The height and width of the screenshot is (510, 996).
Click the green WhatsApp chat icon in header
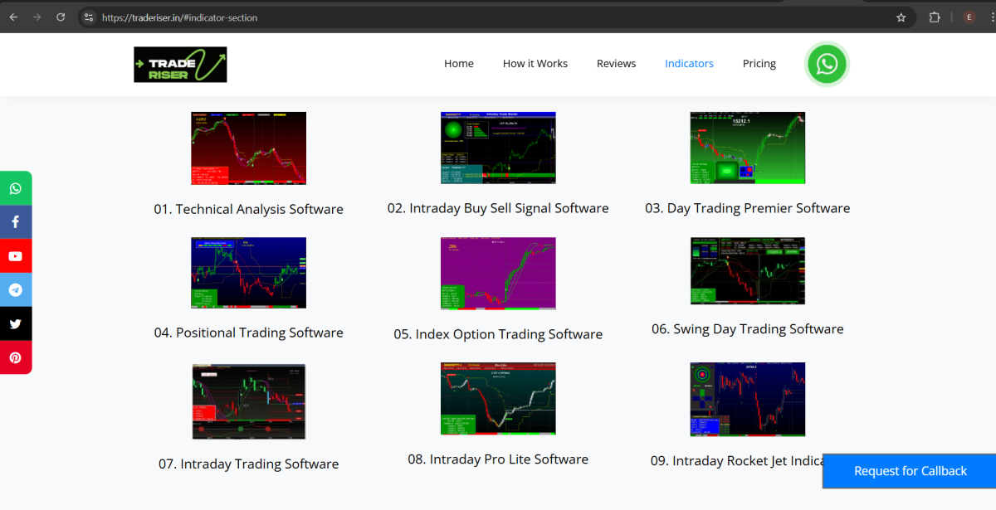point(827,65)
